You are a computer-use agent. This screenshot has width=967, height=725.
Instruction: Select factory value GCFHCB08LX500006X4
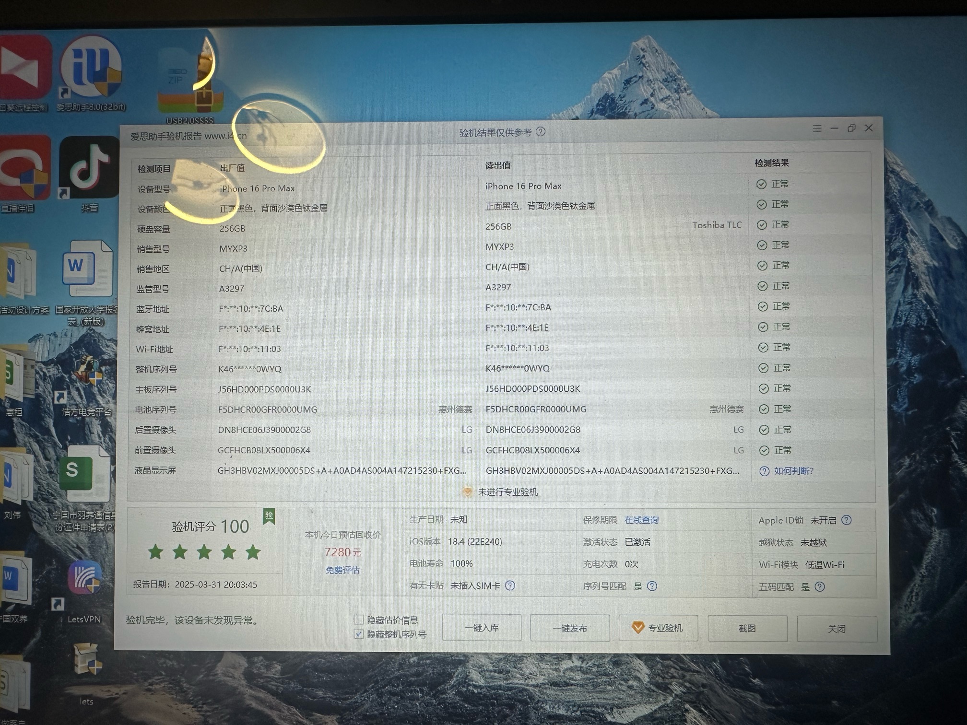264,451
